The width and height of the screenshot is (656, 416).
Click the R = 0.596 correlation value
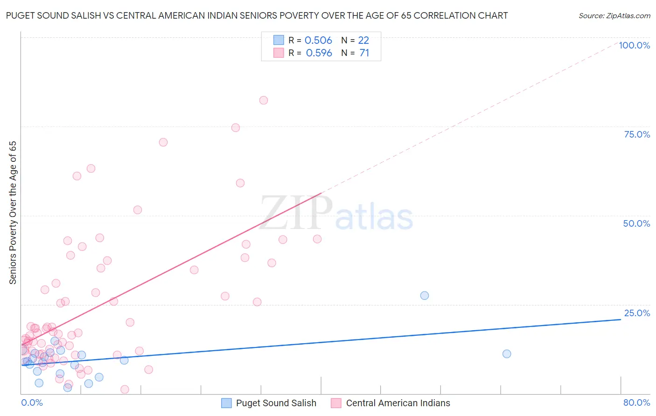[310, 53]
